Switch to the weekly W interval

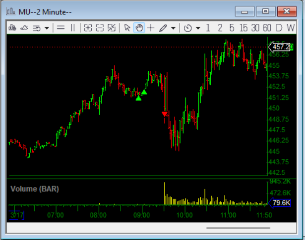pos(291,28)
